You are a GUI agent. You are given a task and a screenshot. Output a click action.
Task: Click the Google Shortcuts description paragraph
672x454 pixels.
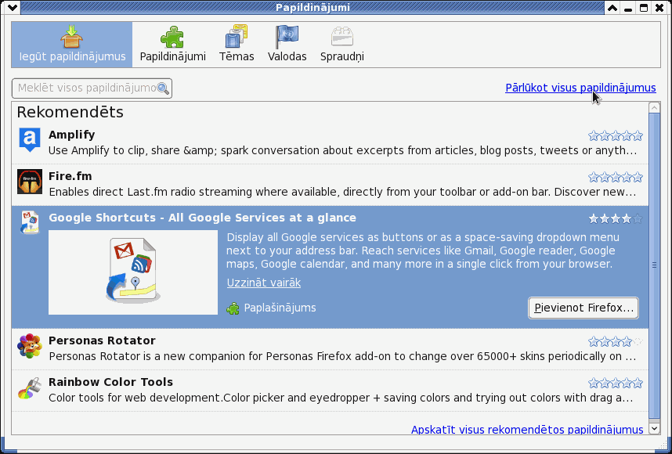pyautogui.click(x=423, y=250)
